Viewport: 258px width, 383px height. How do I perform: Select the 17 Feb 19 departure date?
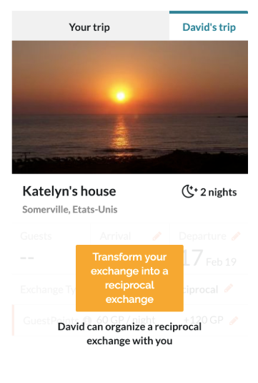point(209,258)
